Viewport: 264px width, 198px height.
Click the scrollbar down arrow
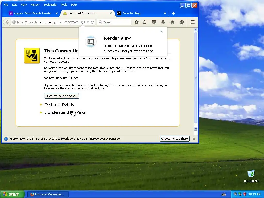point(196,129)
